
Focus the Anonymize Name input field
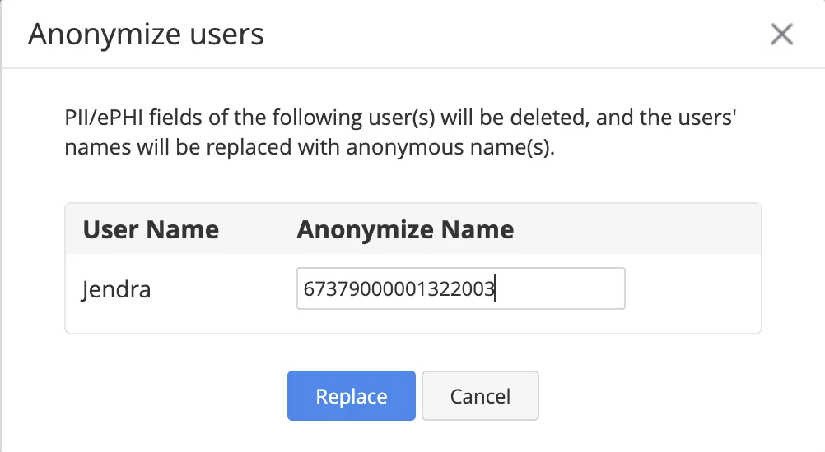click(x=560, y=288)
